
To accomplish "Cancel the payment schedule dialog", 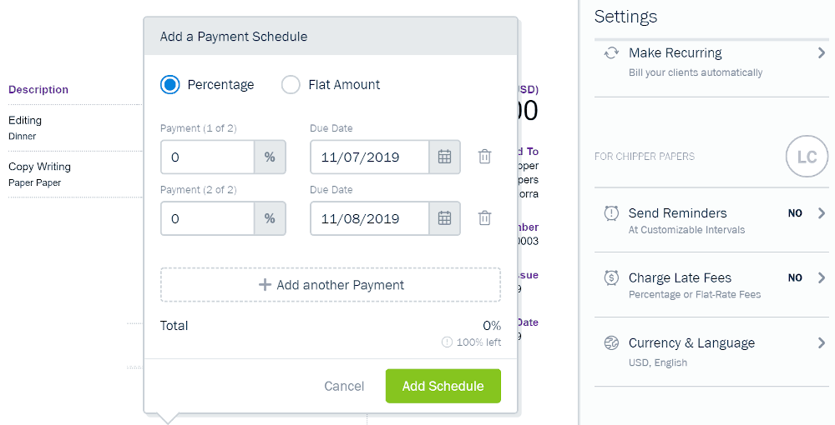I will (x=344, y=386).
